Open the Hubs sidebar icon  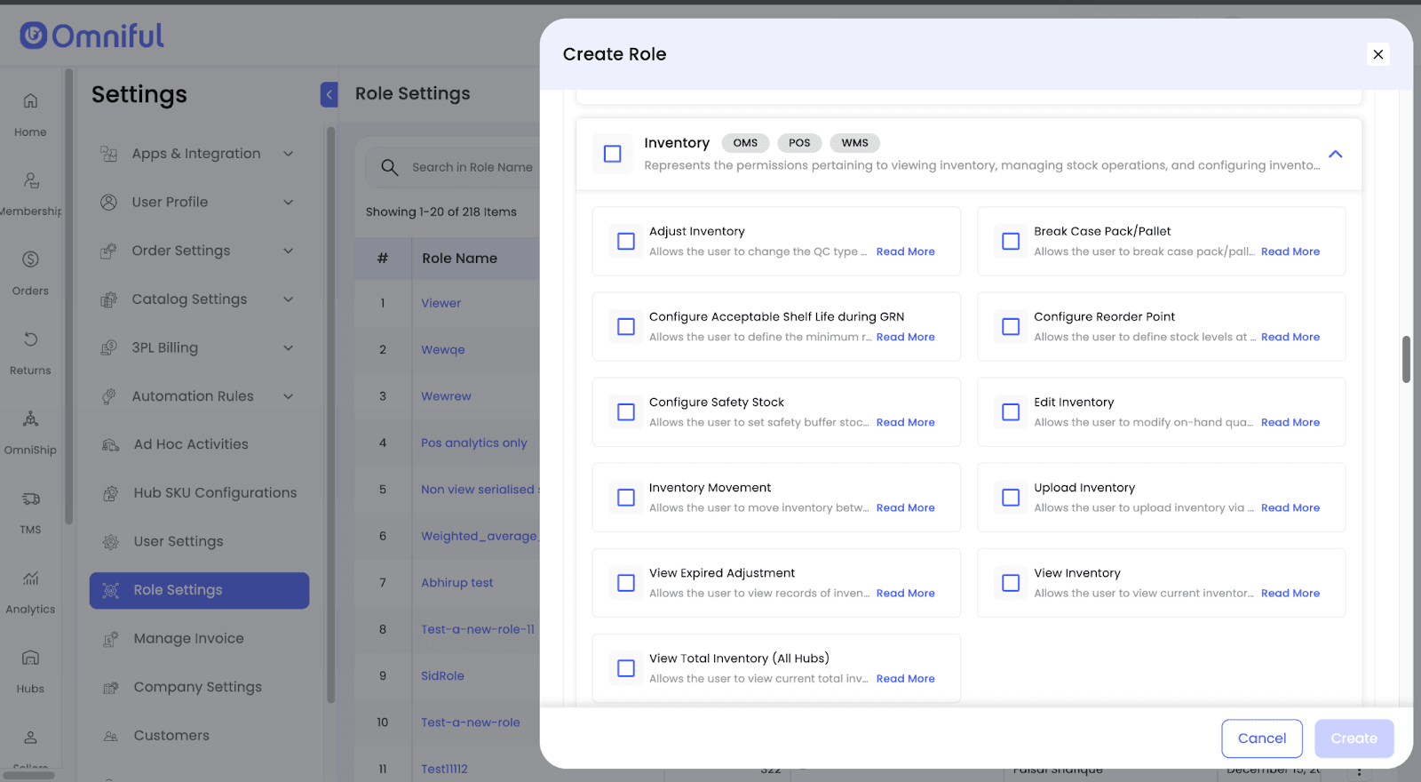tap(30, 658)
